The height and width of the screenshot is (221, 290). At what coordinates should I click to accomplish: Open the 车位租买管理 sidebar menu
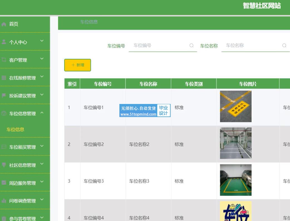(25, 147)
